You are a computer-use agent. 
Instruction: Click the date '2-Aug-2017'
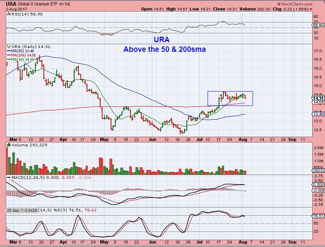click(x=16, y=9)
